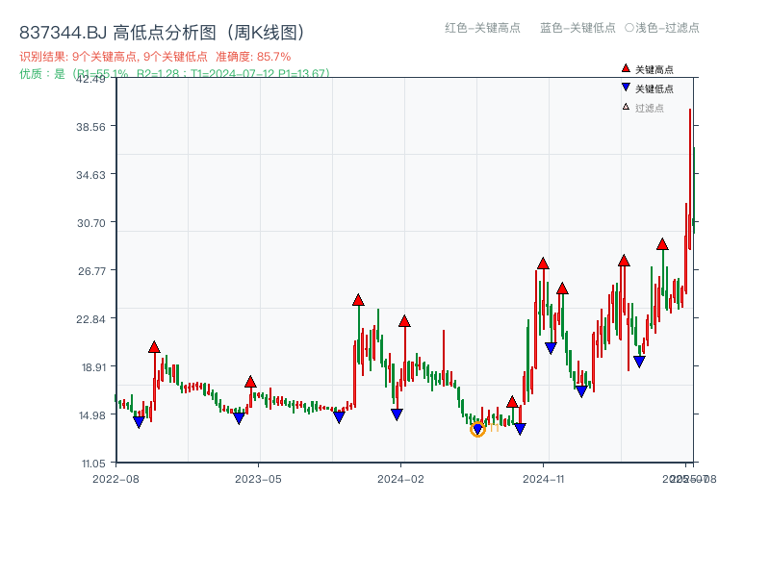
Task: Click the chart title 837344.BJ 高低点分析图
Action: (x=162, y=29)
